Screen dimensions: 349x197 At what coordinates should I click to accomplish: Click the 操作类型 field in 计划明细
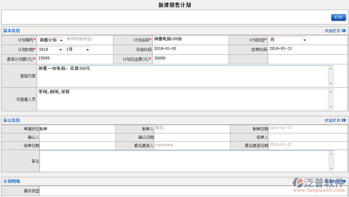pyautogui.click(x=192, y=191)
